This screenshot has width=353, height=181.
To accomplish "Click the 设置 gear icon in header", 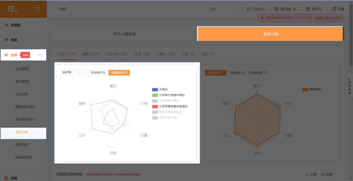I will tap(334, 9).
